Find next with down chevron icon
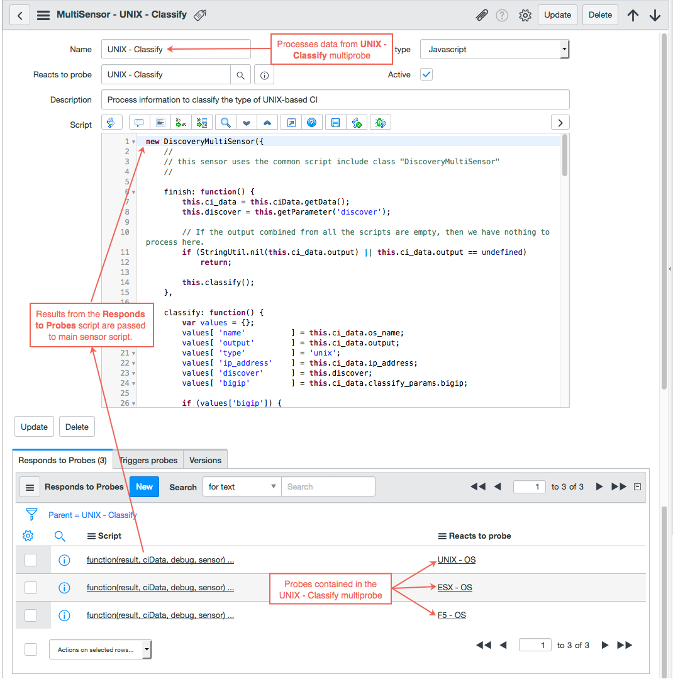Screen dimensions: 673x679 (x=247, y=123)
